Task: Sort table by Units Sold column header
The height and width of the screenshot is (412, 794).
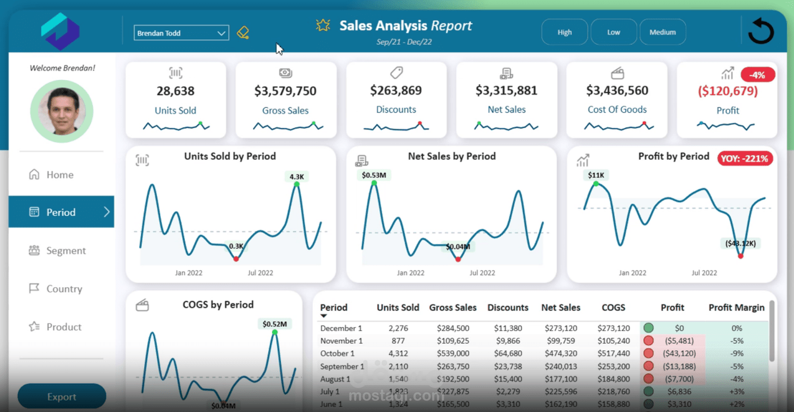Action: pos(398,307)
